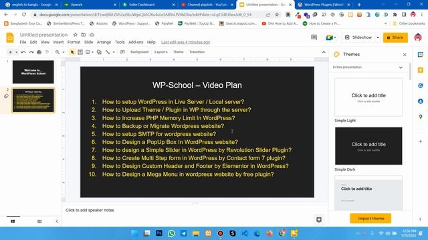Click the Share button
This screenshot has height=240, width=428.
[x=395, y=37]
